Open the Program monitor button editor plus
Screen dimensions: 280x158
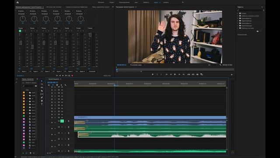click(232, 75)
